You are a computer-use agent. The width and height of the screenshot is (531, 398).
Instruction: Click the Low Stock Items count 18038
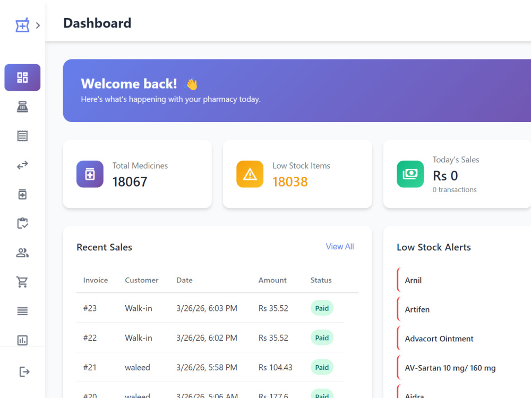[290, 182]
